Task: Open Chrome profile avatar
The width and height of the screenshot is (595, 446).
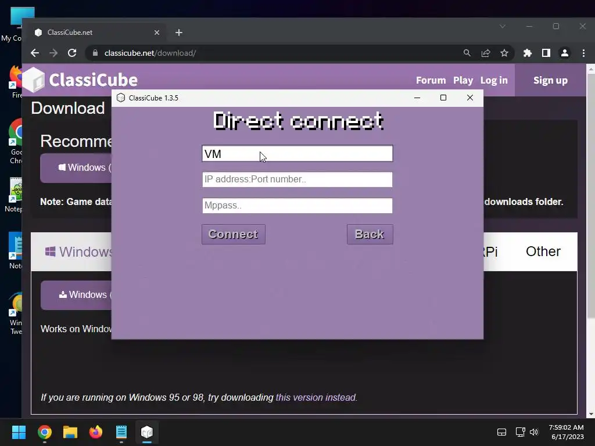Action: click(x=565, y=53)
